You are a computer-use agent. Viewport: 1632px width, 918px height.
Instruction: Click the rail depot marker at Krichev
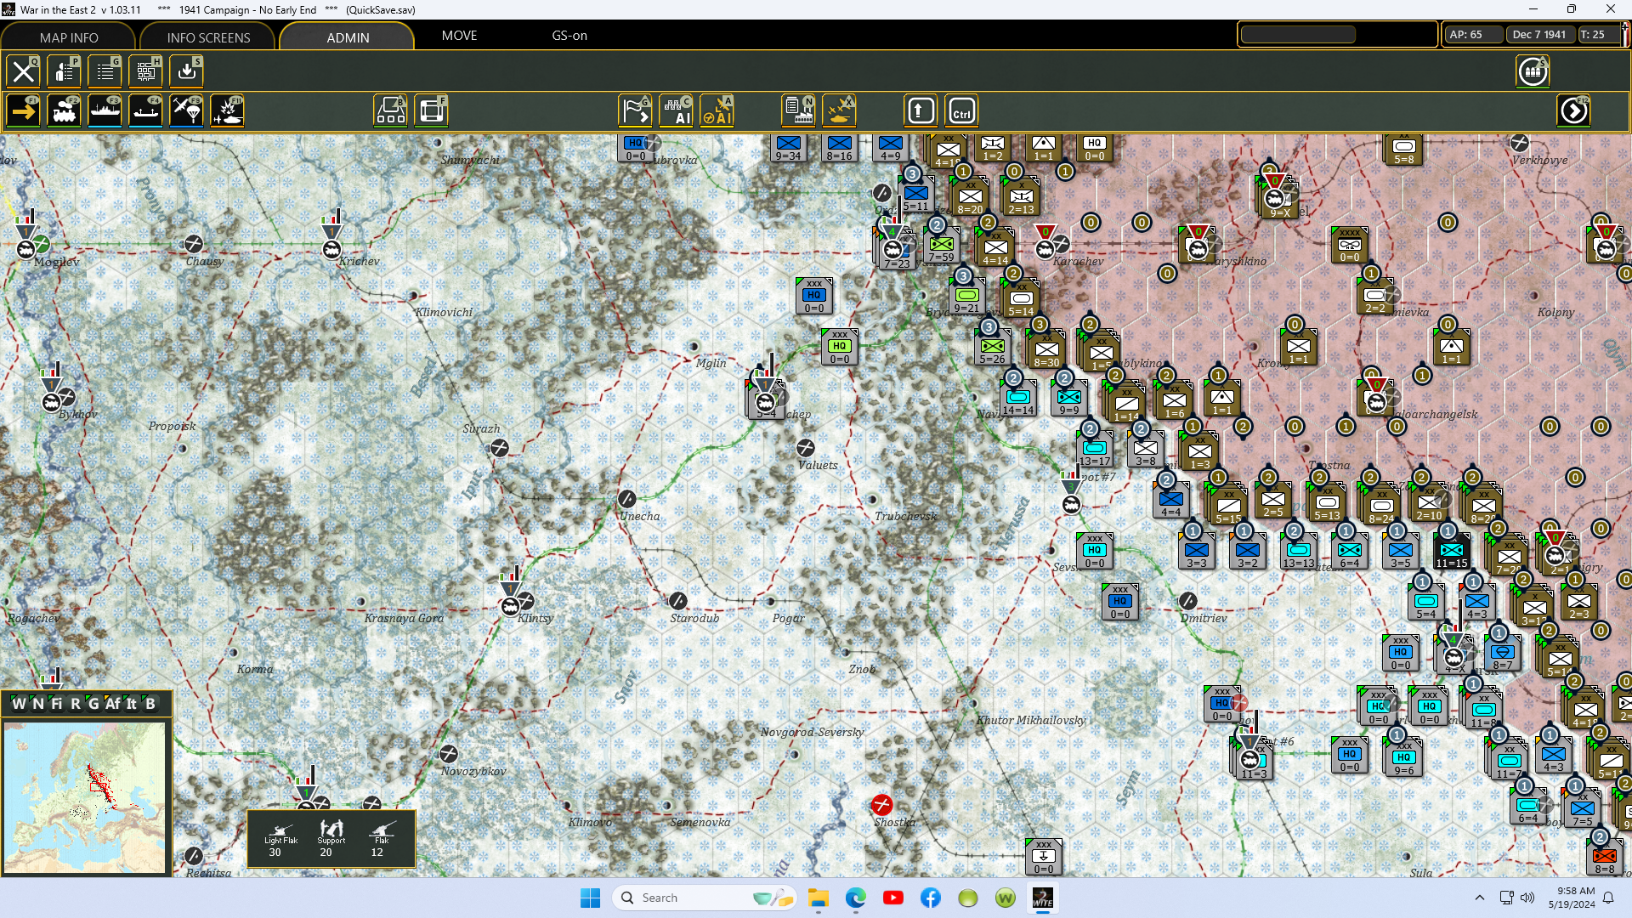[331, 249]
